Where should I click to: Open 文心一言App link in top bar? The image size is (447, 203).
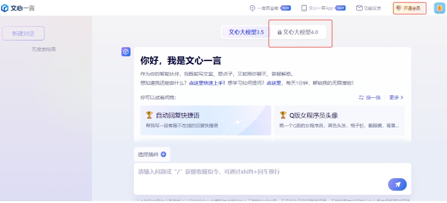coord(321,8)
